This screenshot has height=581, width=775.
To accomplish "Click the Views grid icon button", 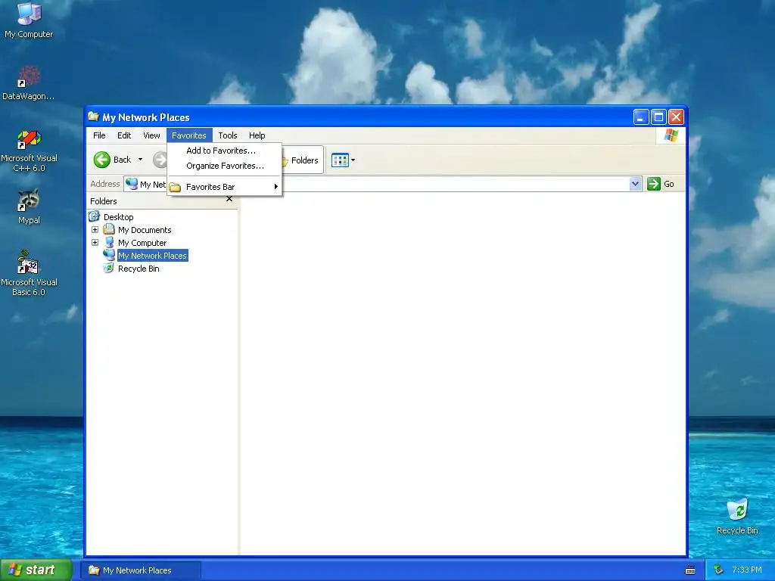I will point(340,160).
